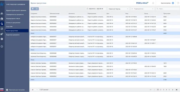Select current page 1 button
The height and width of the screenshot is (92, 180).
pyautogui.click(x=158, y=90)
